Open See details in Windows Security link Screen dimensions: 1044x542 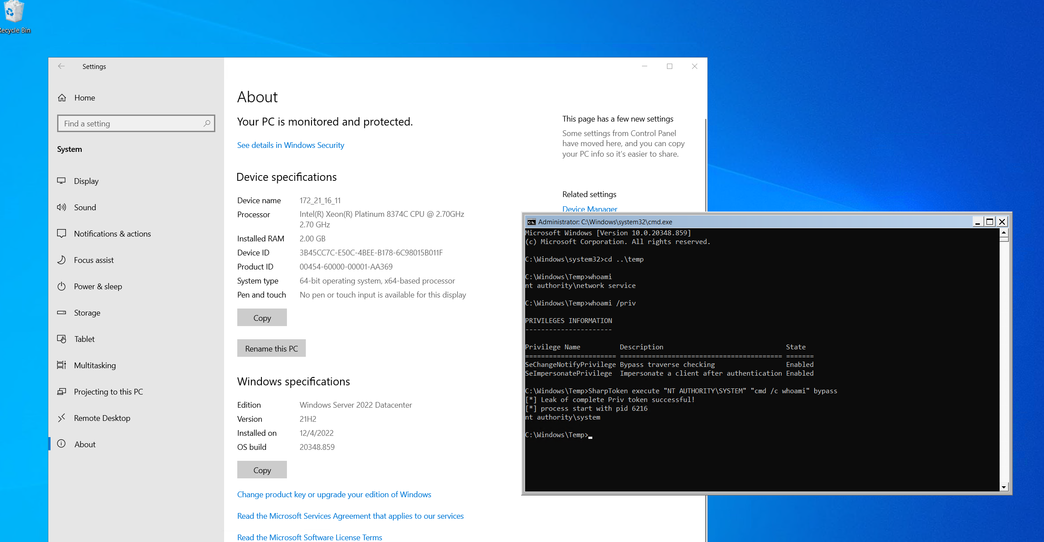290,145
